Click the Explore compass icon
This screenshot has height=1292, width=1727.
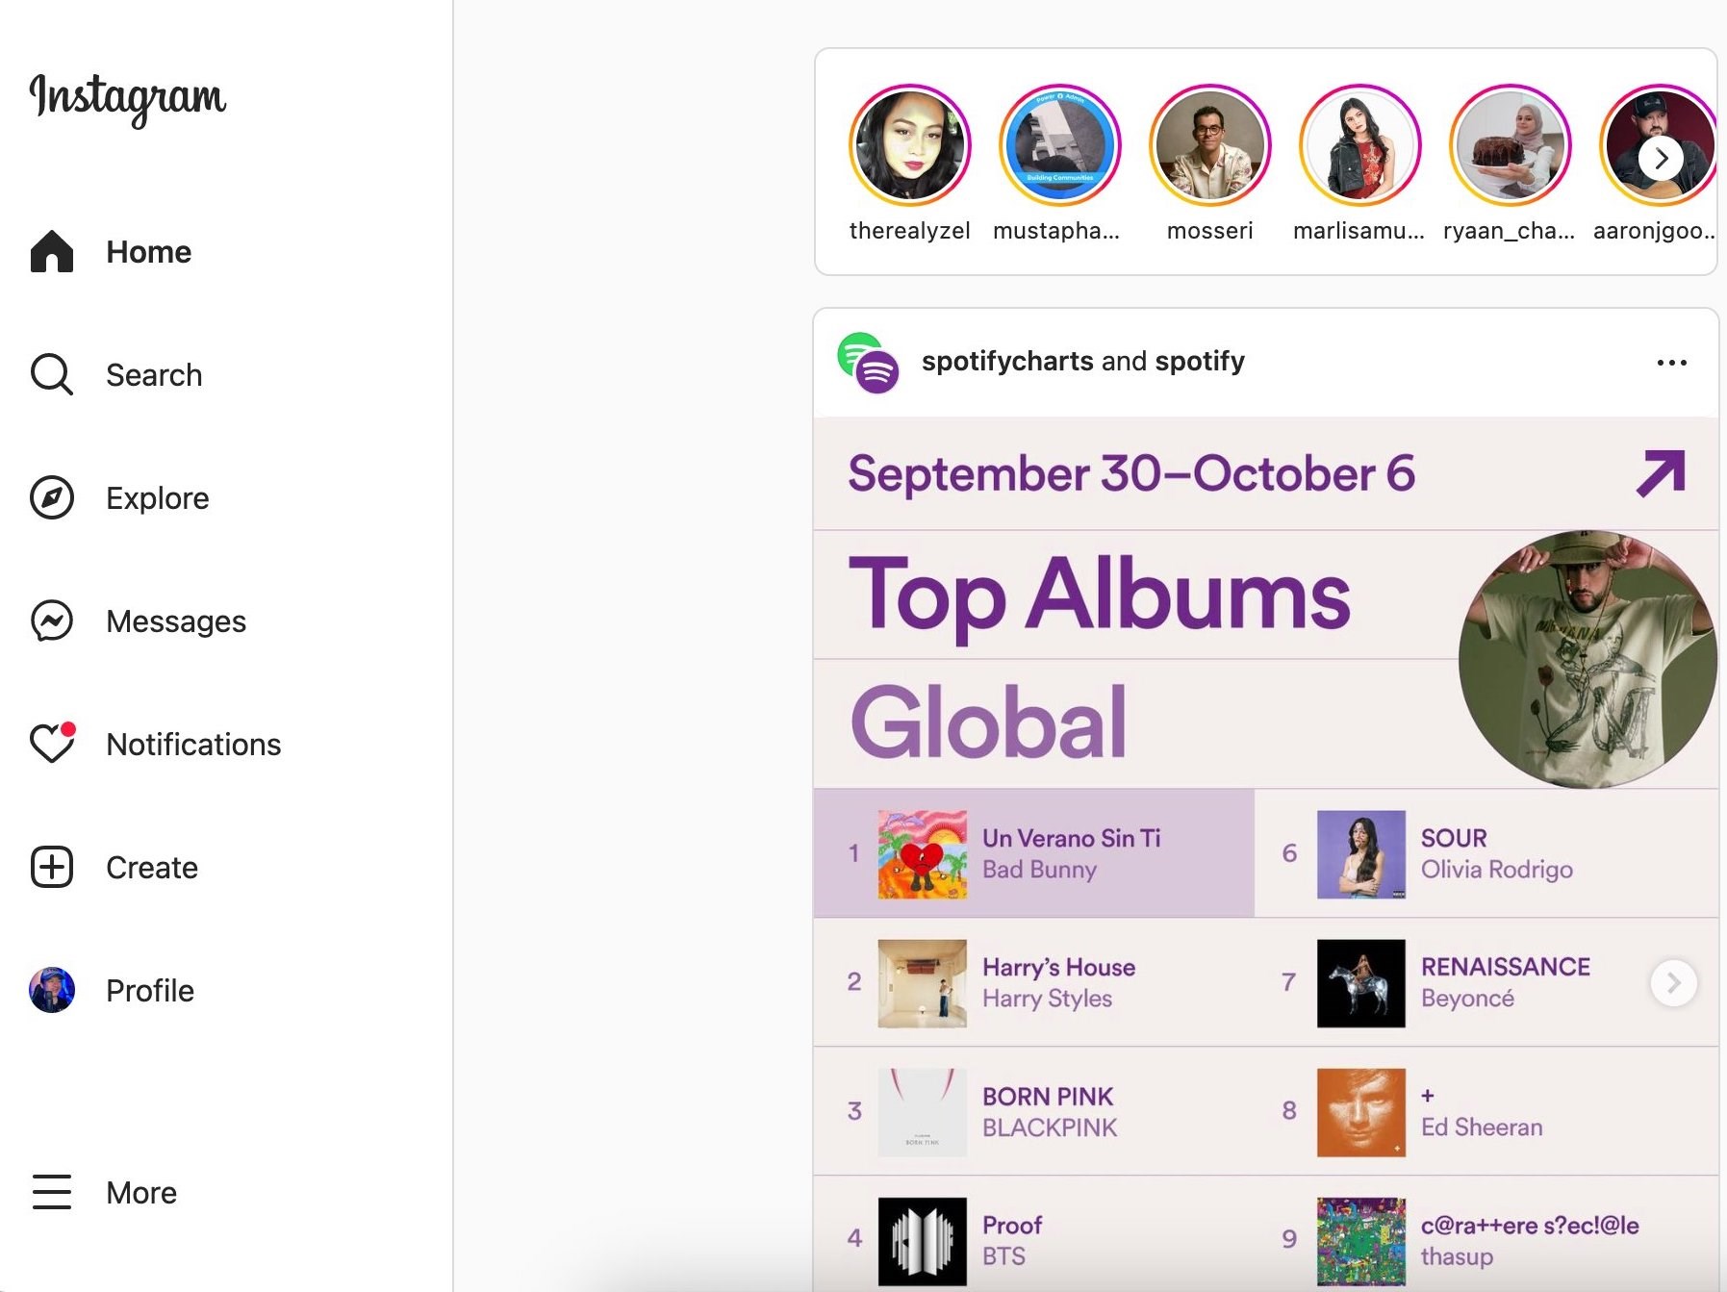pyautogui.click(x=52, y=498)
